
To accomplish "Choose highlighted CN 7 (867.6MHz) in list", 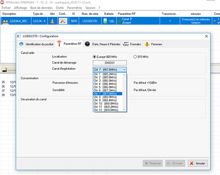I will [x=108, y=94].
